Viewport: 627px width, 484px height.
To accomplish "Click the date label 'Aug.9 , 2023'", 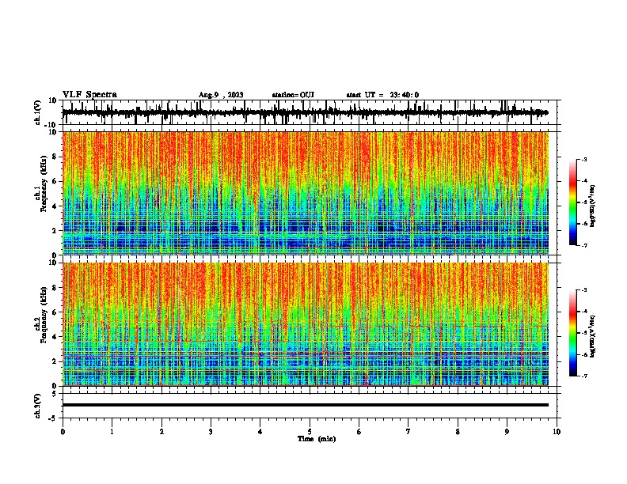I will (x=221, y=95).
